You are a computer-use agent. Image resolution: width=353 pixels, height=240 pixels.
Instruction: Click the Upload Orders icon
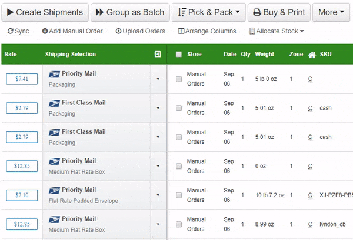[118, 31]
